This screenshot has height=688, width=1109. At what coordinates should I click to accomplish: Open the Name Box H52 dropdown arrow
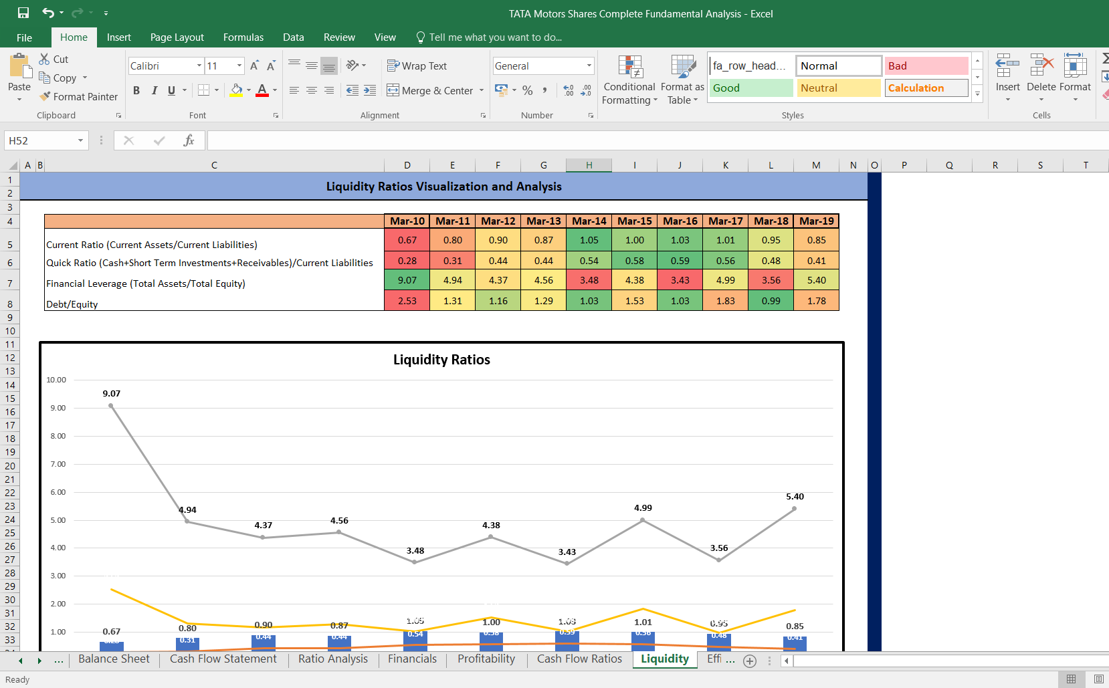coord(80,140)
